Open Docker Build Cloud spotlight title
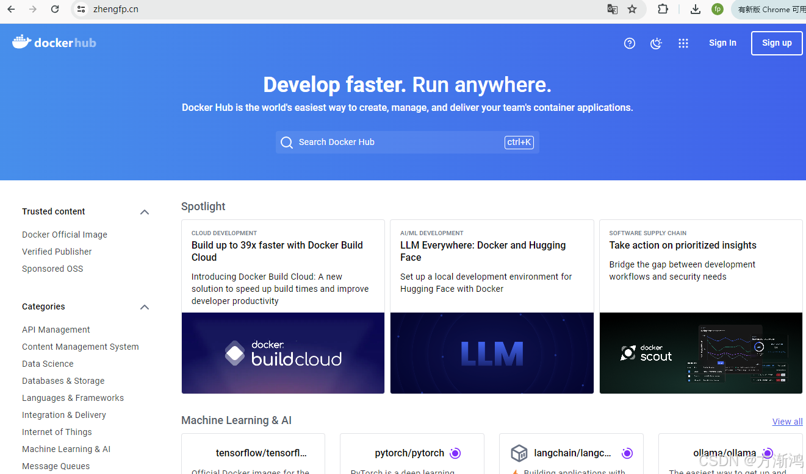The height and width of the screenshot is (474, 806). point(277,251)
